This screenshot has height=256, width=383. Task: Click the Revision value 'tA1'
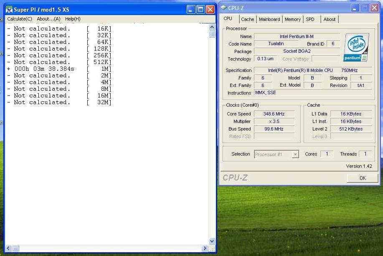(x=361, y=85)
